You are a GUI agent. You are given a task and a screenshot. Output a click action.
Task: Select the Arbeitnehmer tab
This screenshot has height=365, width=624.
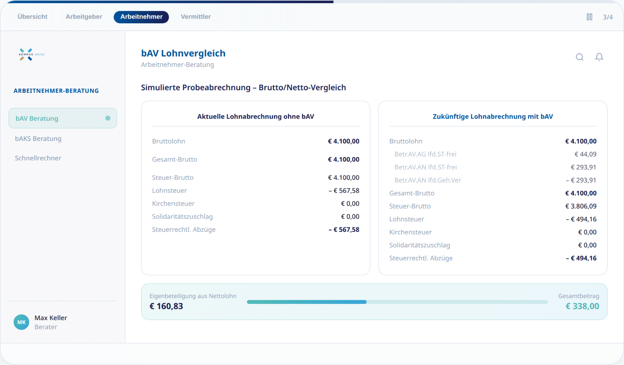tap(141, 17)
